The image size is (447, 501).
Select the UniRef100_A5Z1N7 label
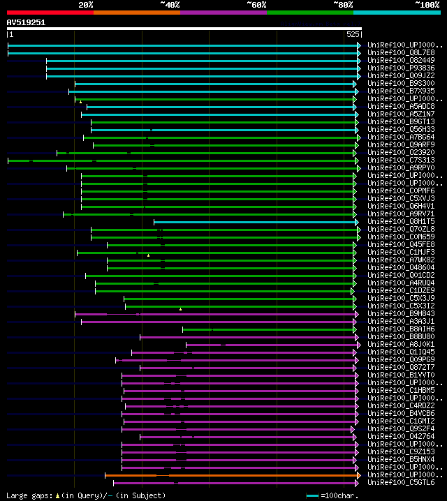click(x=401, y=114)
